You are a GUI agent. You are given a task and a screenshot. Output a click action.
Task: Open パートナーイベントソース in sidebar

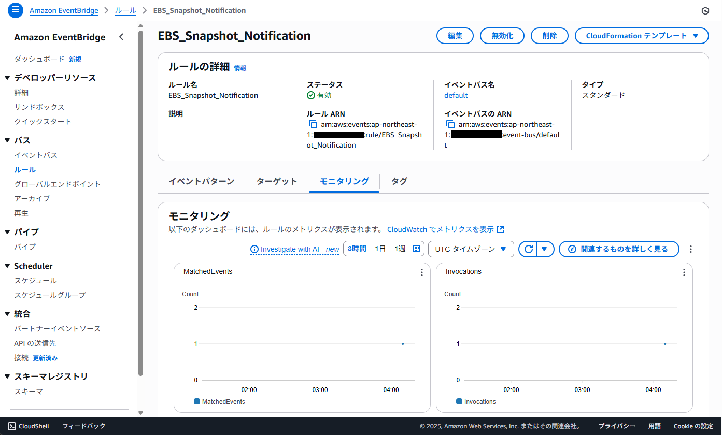[58, 329]
